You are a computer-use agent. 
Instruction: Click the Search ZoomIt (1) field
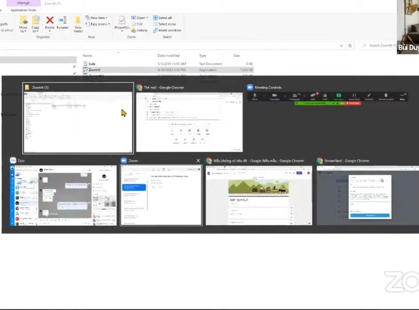click(x=378, y=46)
